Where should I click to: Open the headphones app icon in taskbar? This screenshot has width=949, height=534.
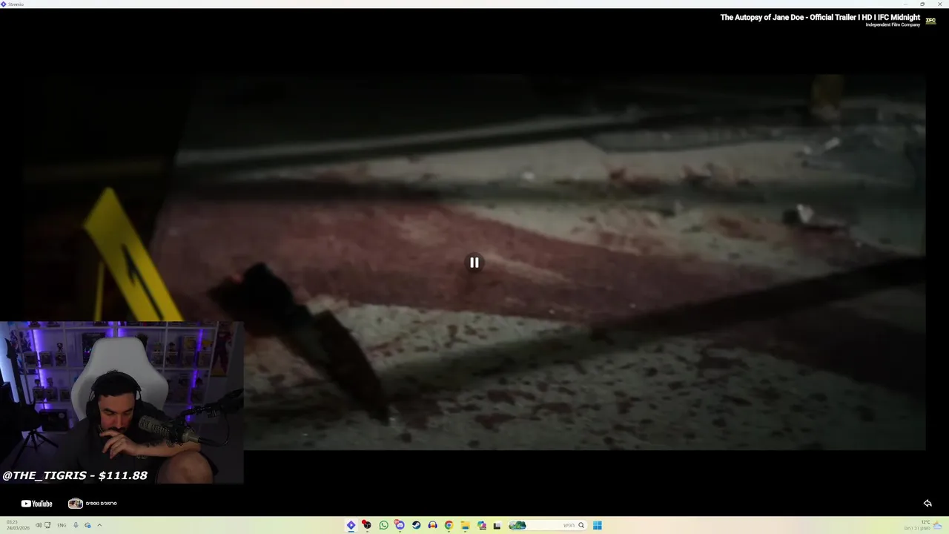(x=432, y=525)
